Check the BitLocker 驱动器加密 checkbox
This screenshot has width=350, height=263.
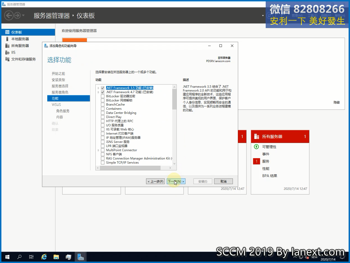point(103,96)
